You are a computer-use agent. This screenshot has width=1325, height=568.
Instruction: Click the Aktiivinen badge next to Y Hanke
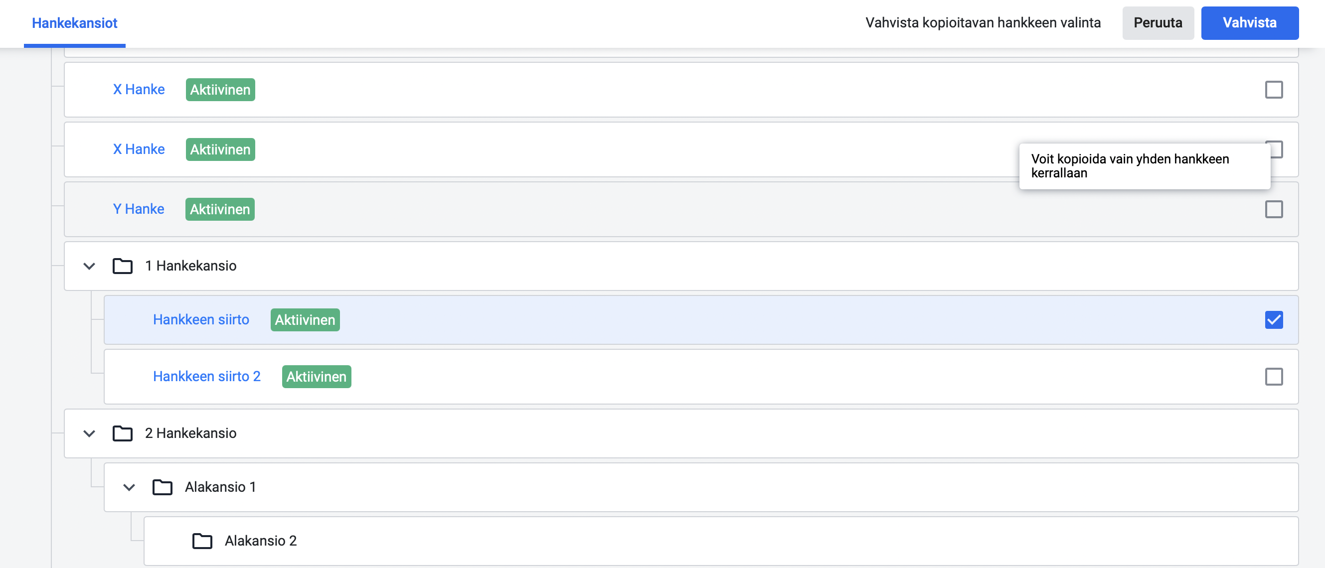[x=220, y=209]
